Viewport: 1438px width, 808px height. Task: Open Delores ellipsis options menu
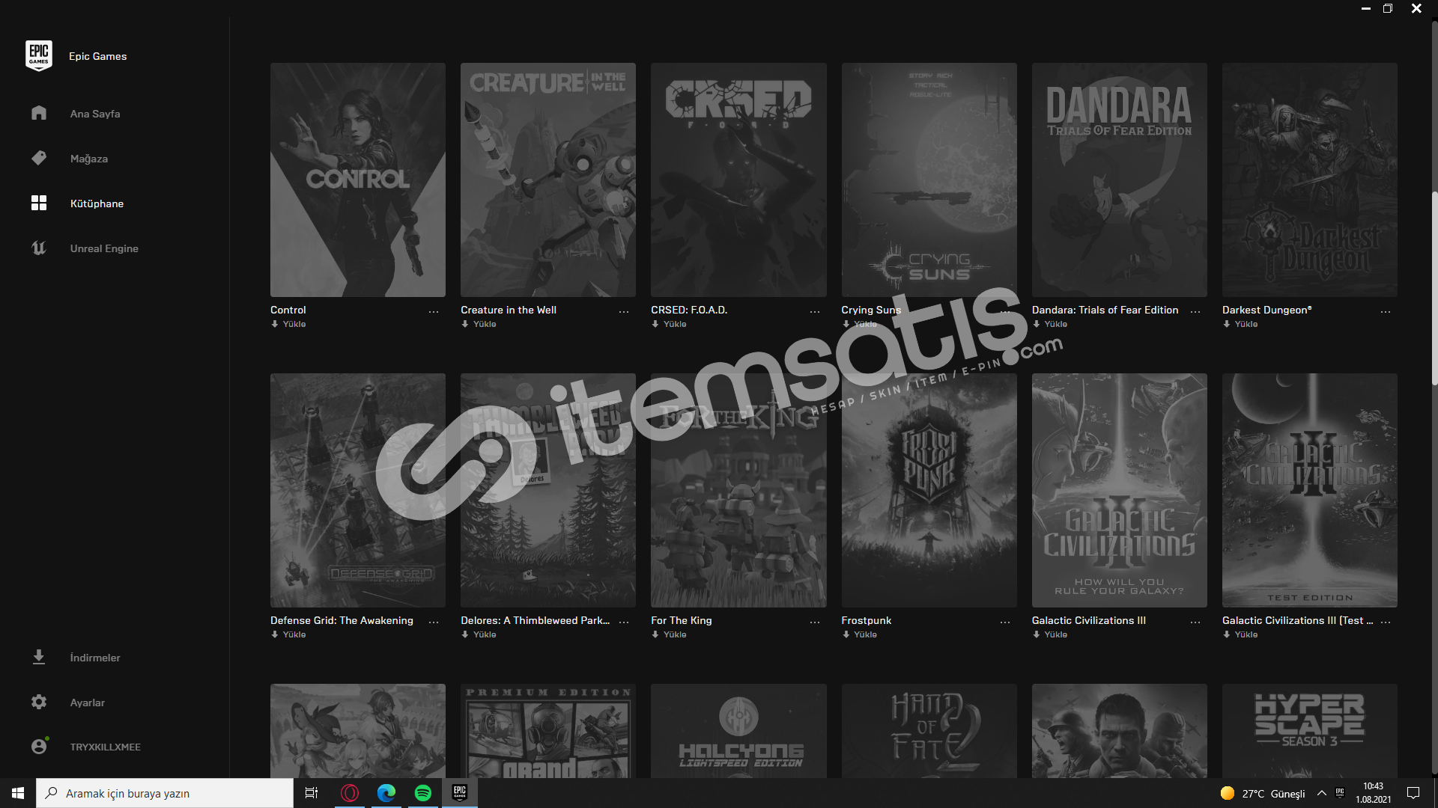624,622
